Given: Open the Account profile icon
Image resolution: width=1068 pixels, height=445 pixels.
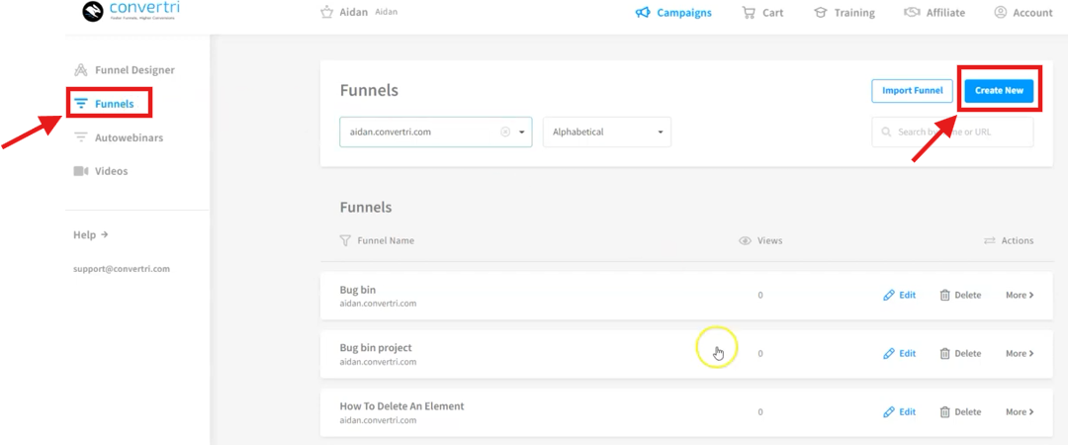Looking at the screenshot, I should [x=1001, y=13].
